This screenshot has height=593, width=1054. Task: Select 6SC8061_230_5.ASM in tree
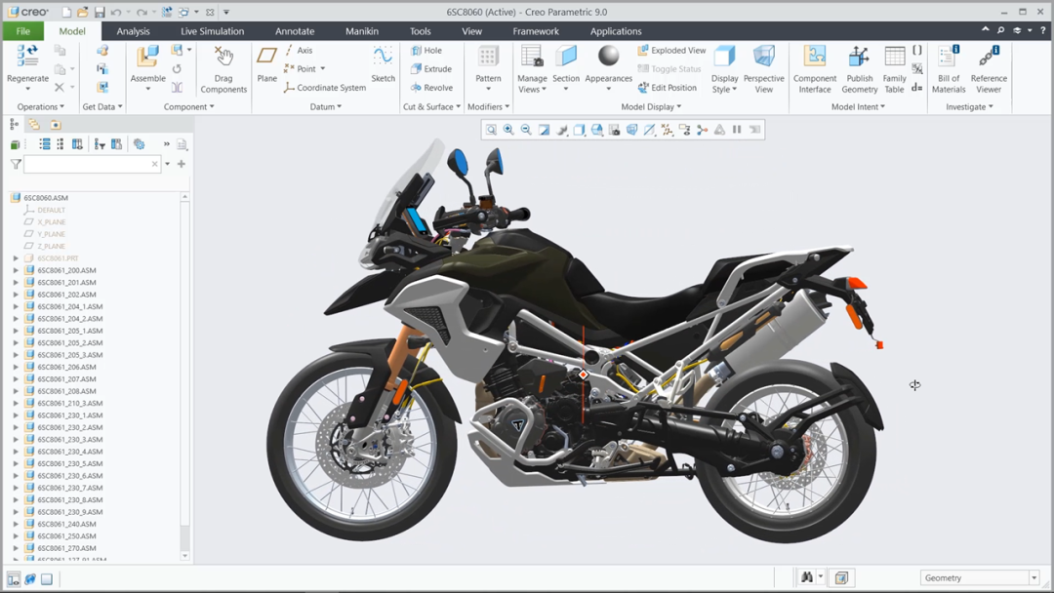70,464
